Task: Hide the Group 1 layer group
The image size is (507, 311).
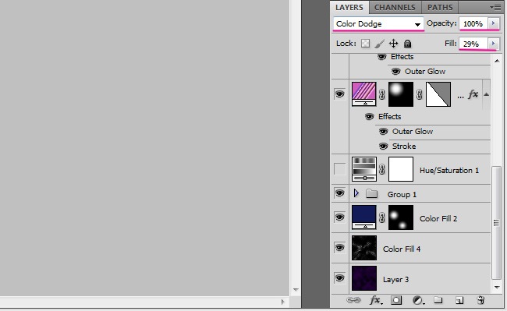Action: (x=339, y=193)
